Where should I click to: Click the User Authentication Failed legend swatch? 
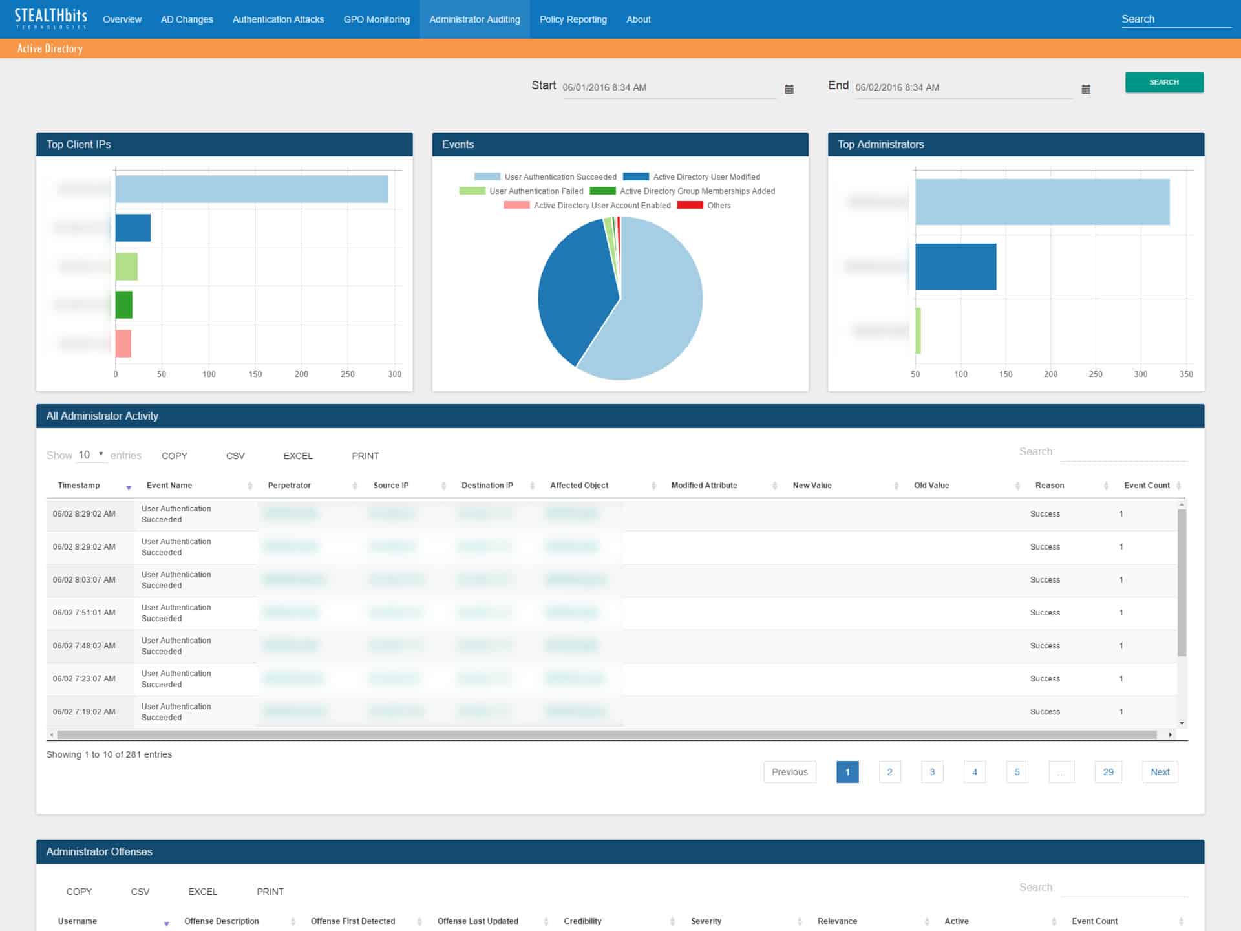(x=472, y=191)
